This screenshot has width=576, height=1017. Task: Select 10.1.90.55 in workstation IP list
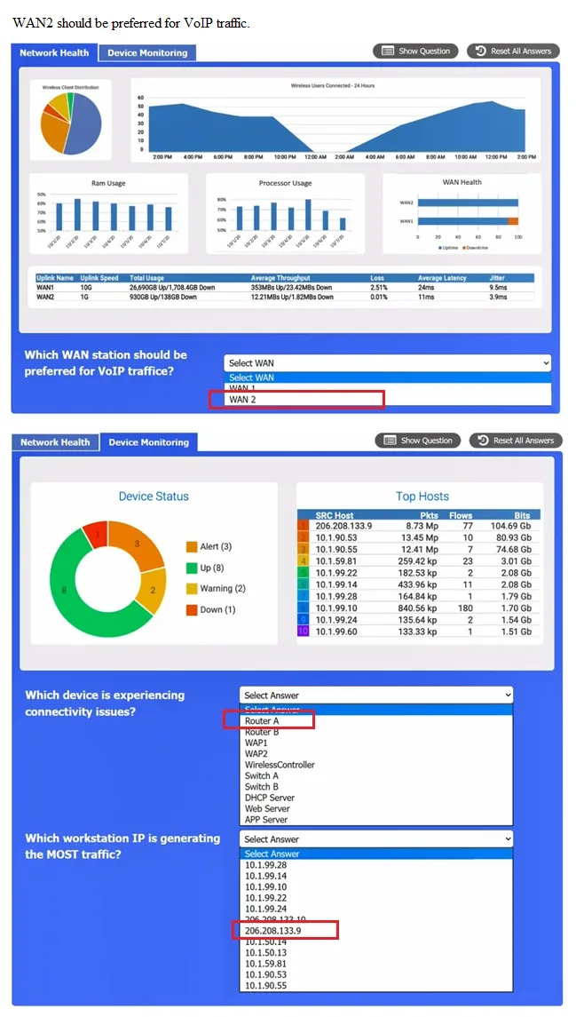(x=375, y=986)
